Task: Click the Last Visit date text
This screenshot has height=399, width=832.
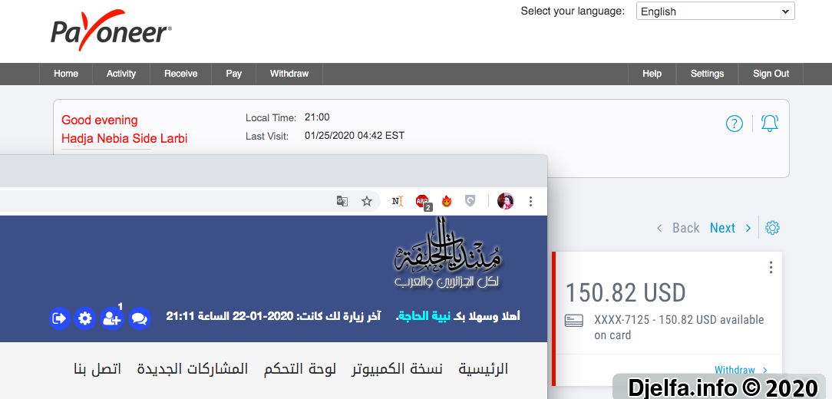Action: (355, 136)
